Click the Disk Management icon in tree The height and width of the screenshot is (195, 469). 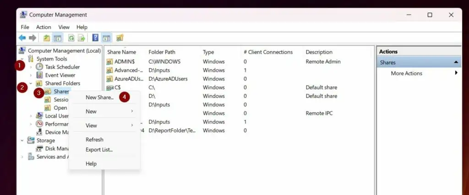pyautogui.click(x=39, y=148)
